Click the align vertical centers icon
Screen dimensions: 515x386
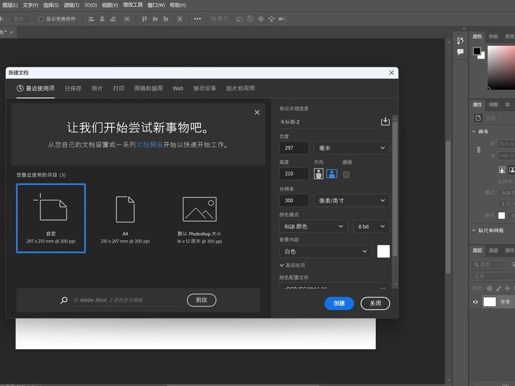[x=155, y=19]
